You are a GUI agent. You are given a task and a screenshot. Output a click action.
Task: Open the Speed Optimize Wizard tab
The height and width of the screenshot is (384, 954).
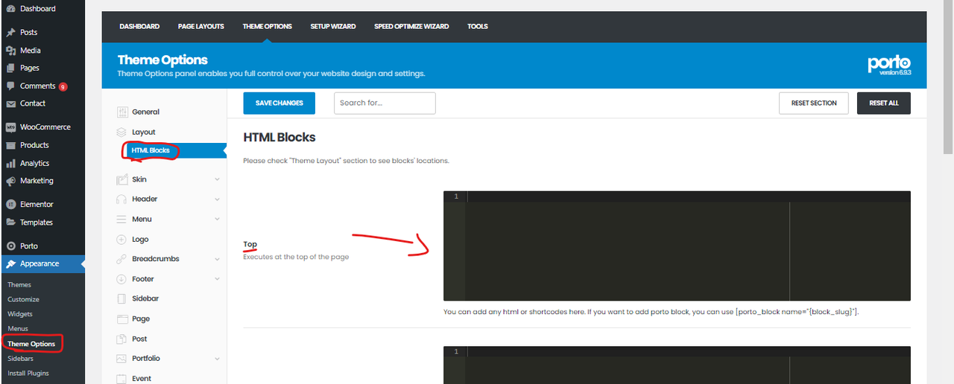click(x=411, y=27)
